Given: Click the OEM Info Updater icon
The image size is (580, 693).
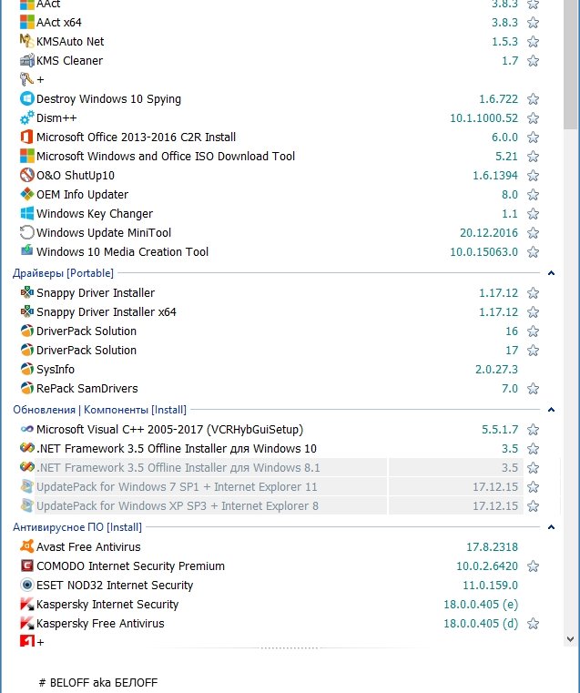Looking at the screenshot, I should click(x=27, y=194).
